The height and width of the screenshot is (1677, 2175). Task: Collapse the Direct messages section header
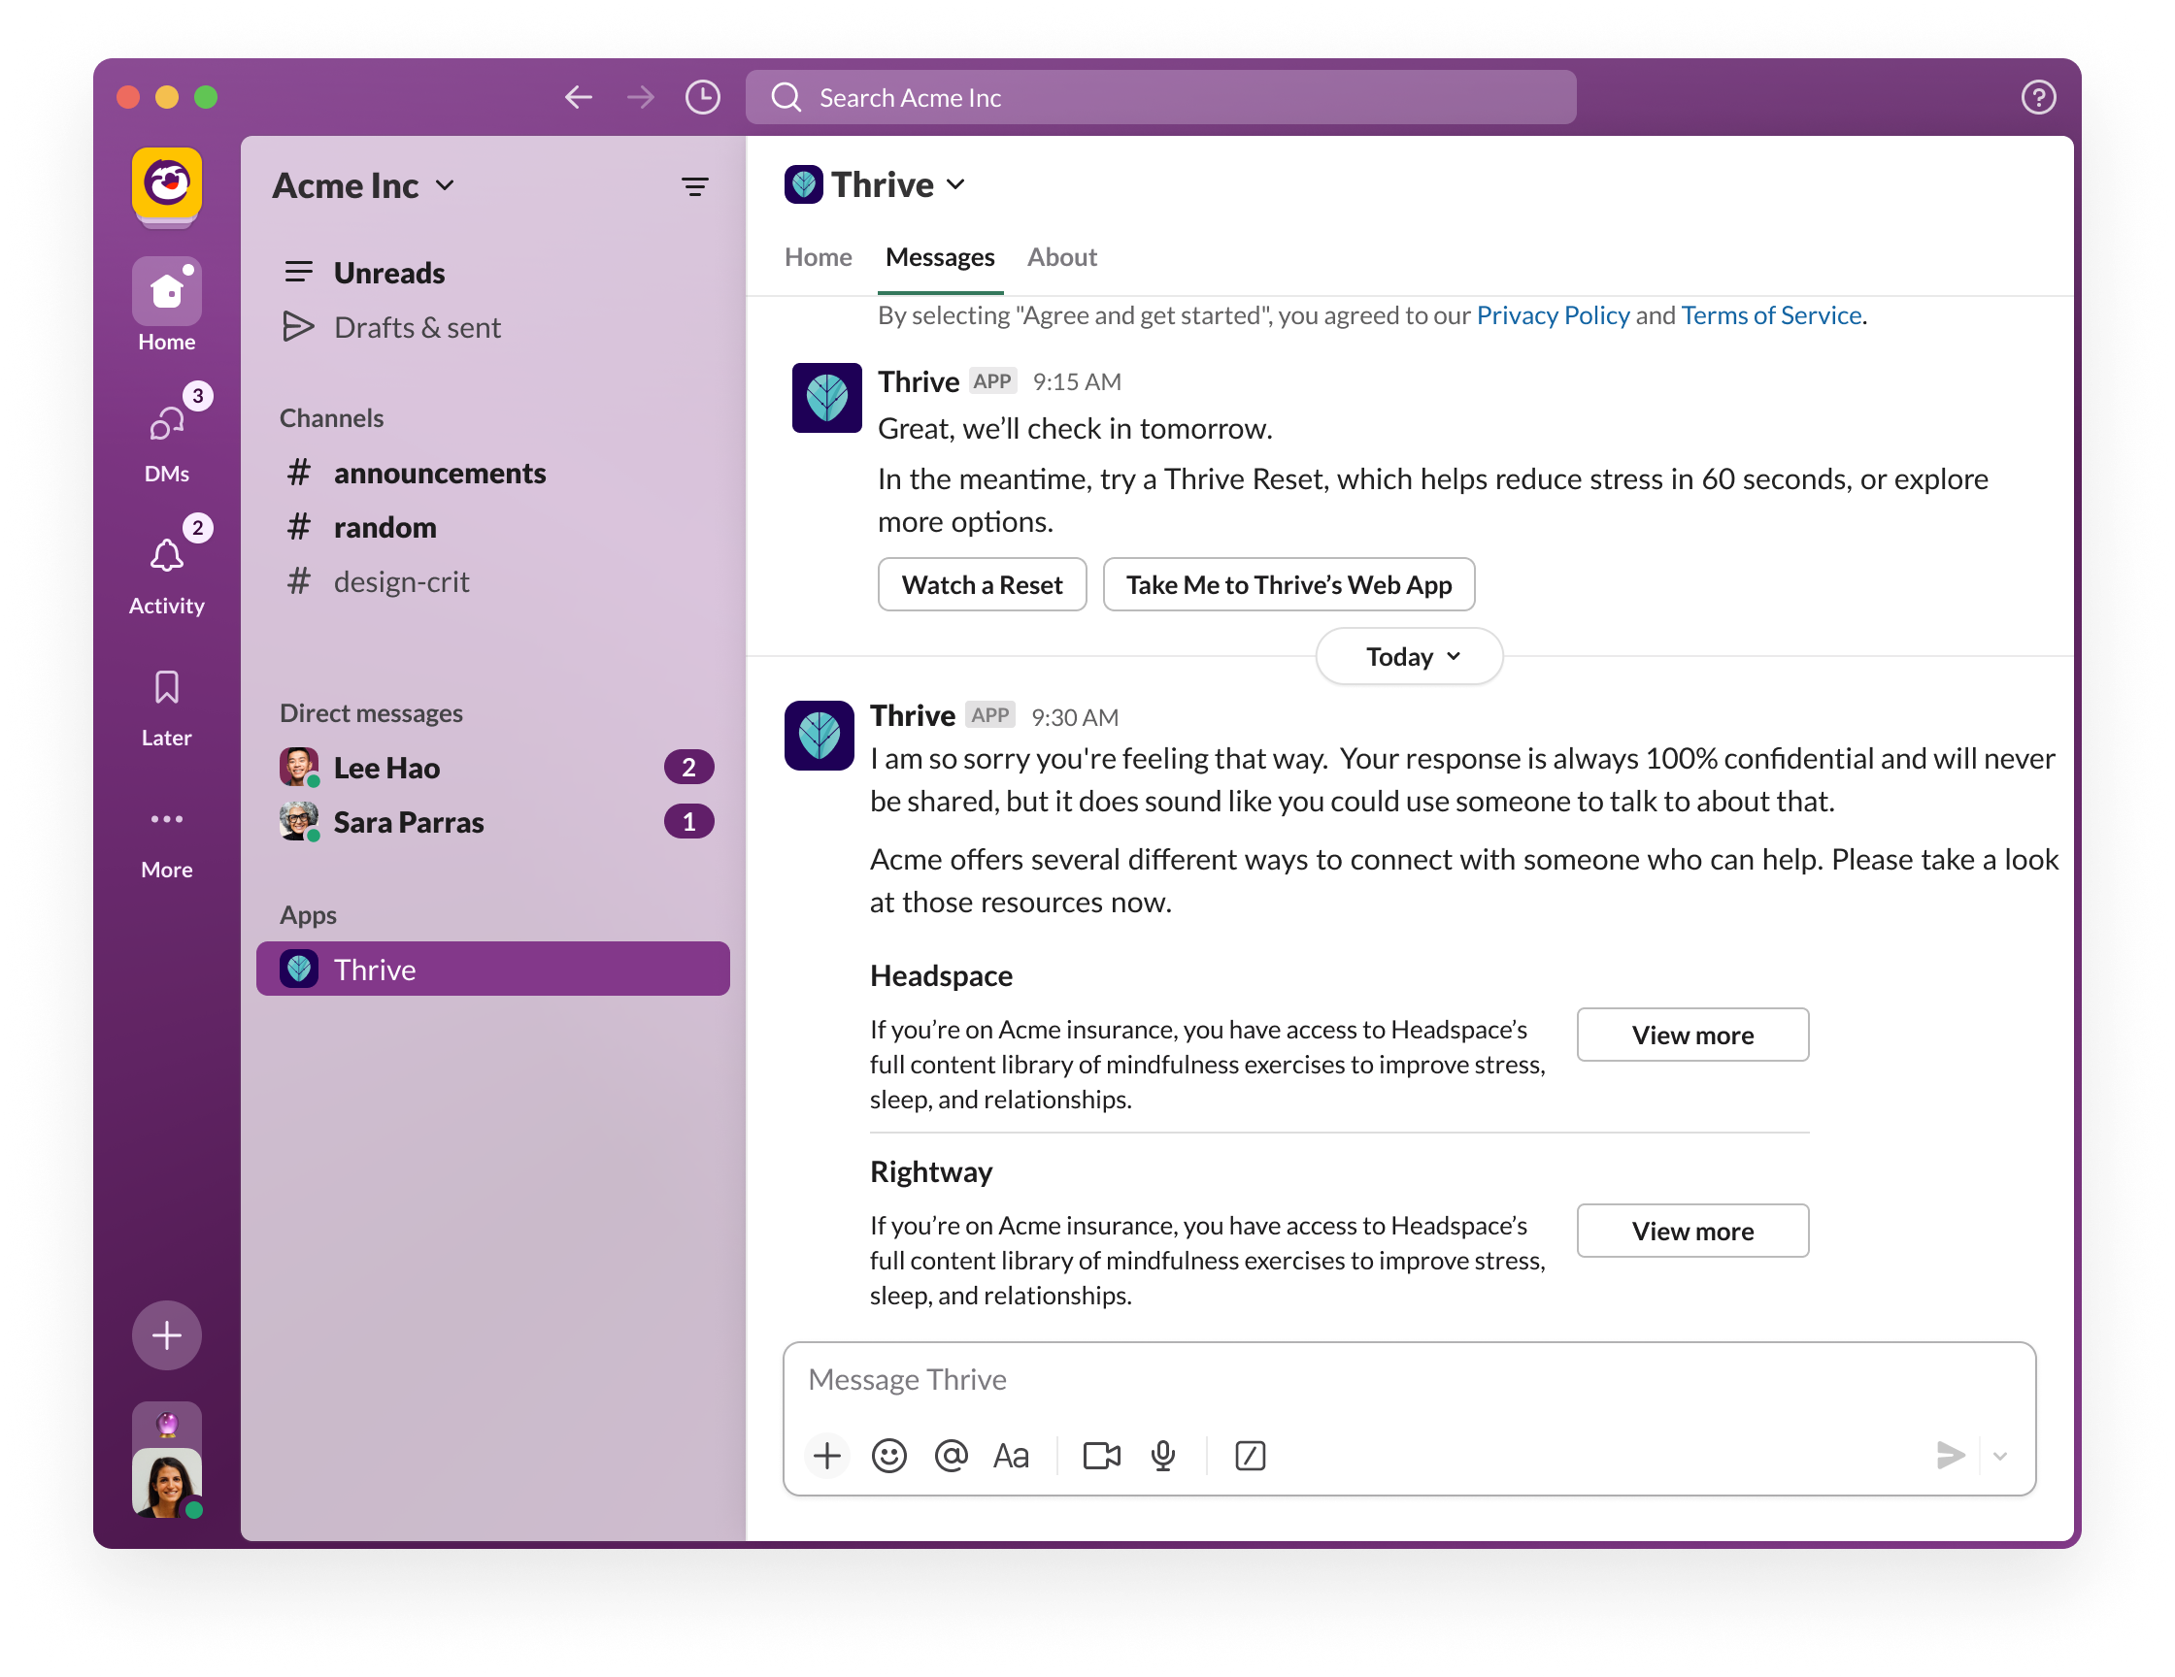coord(372,713)
